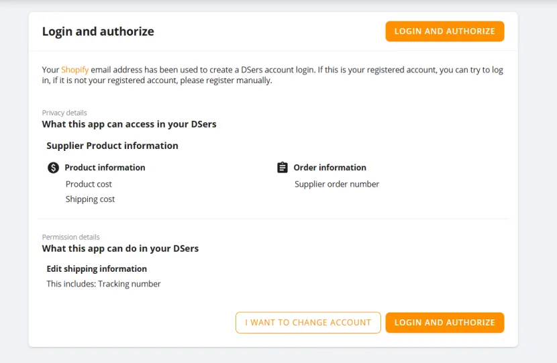Click the dollar-sign Product information icon

pos(54,168)
